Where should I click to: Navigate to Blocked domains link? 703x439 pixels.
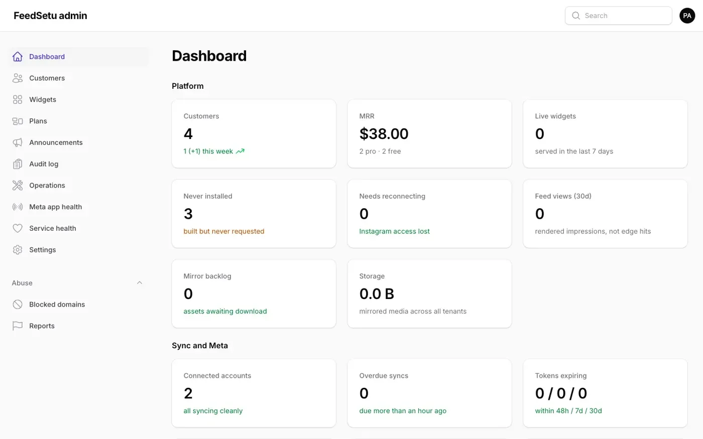tap(79, 305)
